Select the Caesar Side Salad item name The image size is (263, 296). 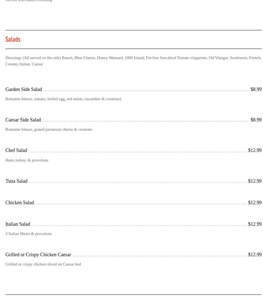pos(23,120)
